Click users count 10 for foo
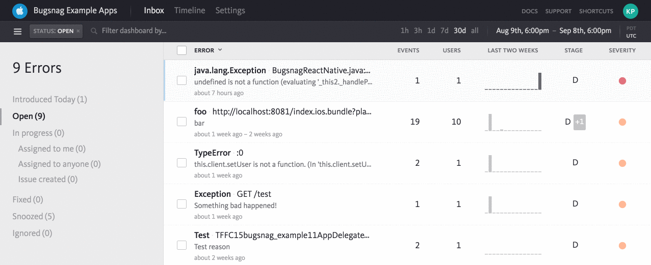Screen dimensions: 651x265 click(456, 122)
